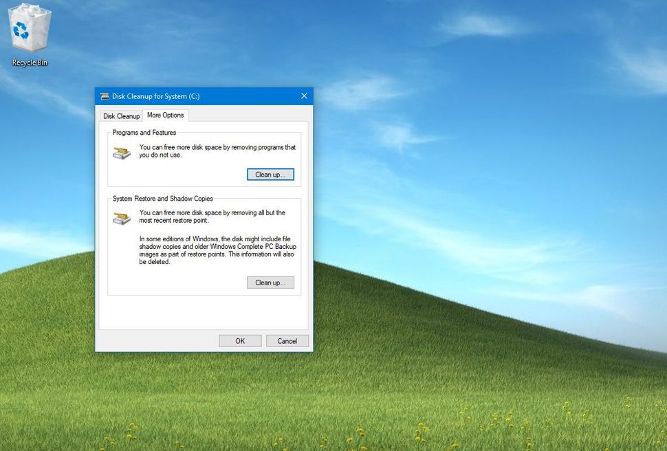Click the Programs and Features group heading
The width and height of the screenshot is (667, 451).
click(144, 132)
